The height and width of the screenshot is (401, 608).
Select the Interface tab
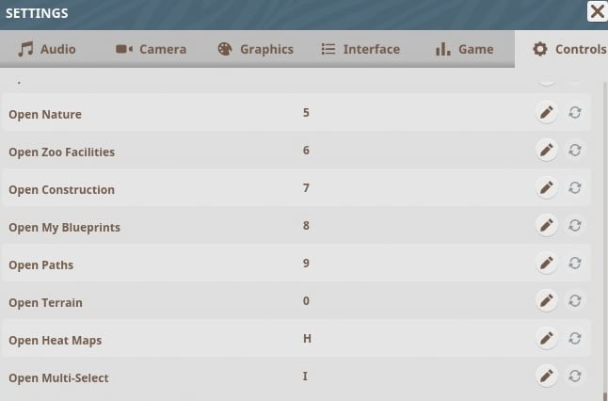click(360, 49)
